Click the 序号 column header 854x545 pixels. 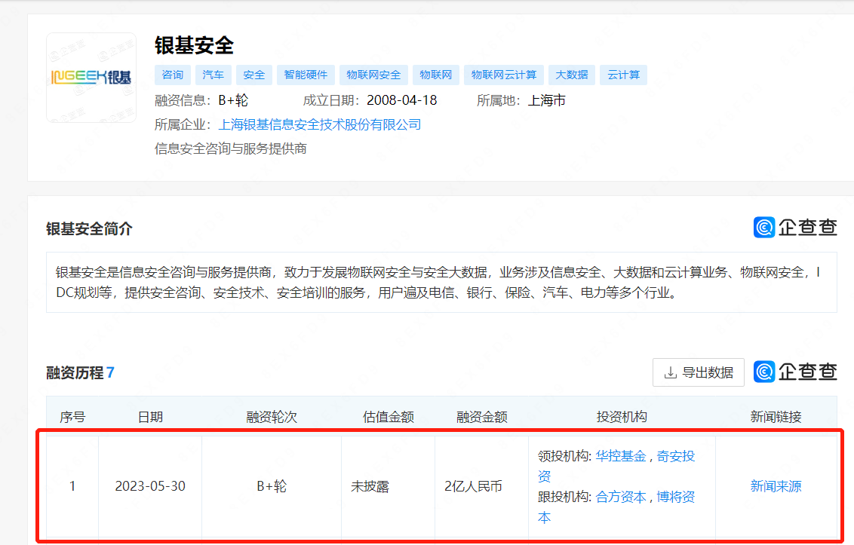[72, 417]
